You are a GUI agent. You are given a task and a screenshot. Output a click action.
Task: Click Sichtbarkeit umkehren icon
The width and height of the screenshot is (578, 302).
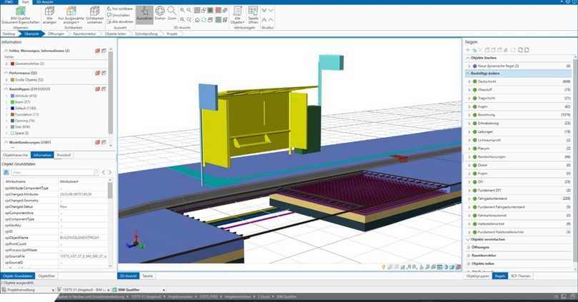(94, 14)
